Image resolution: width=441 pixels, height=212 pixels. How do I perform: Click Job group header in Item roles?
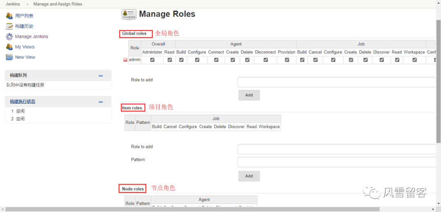tap(216, 119)
